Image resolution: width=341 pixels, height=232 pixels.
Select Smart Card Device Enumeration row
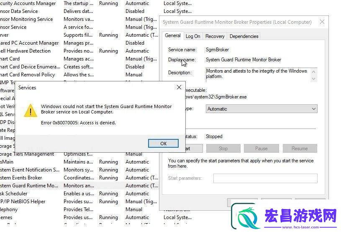(x=79, y=67)
